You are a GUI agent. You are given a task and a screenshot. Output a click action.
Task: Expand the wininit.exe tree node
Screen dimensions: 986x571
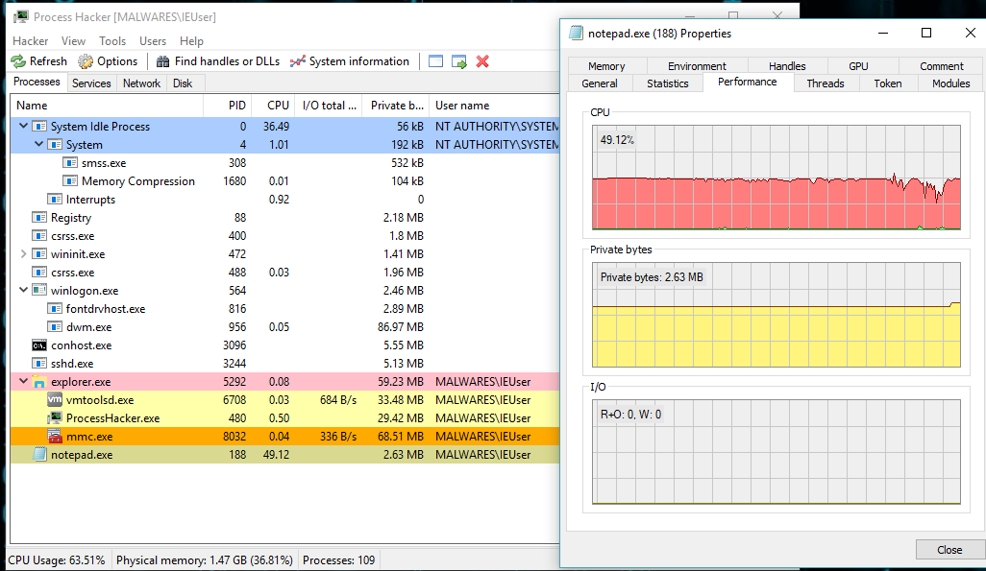pyautogui.click(x=23, y=254)
